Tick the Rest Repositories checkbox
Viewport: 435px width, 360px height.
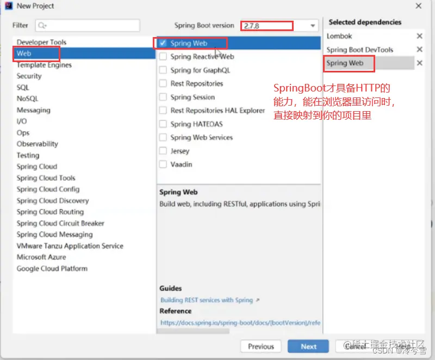[x=163, y=83]
